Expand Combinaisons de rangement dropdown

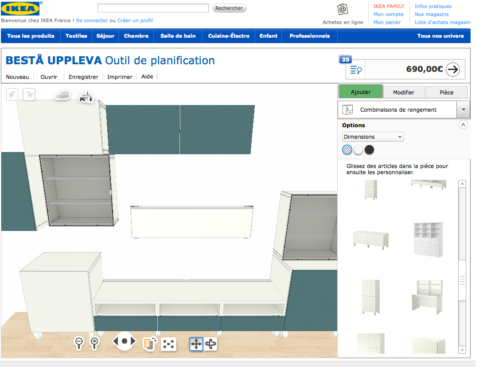coord(463,109)
